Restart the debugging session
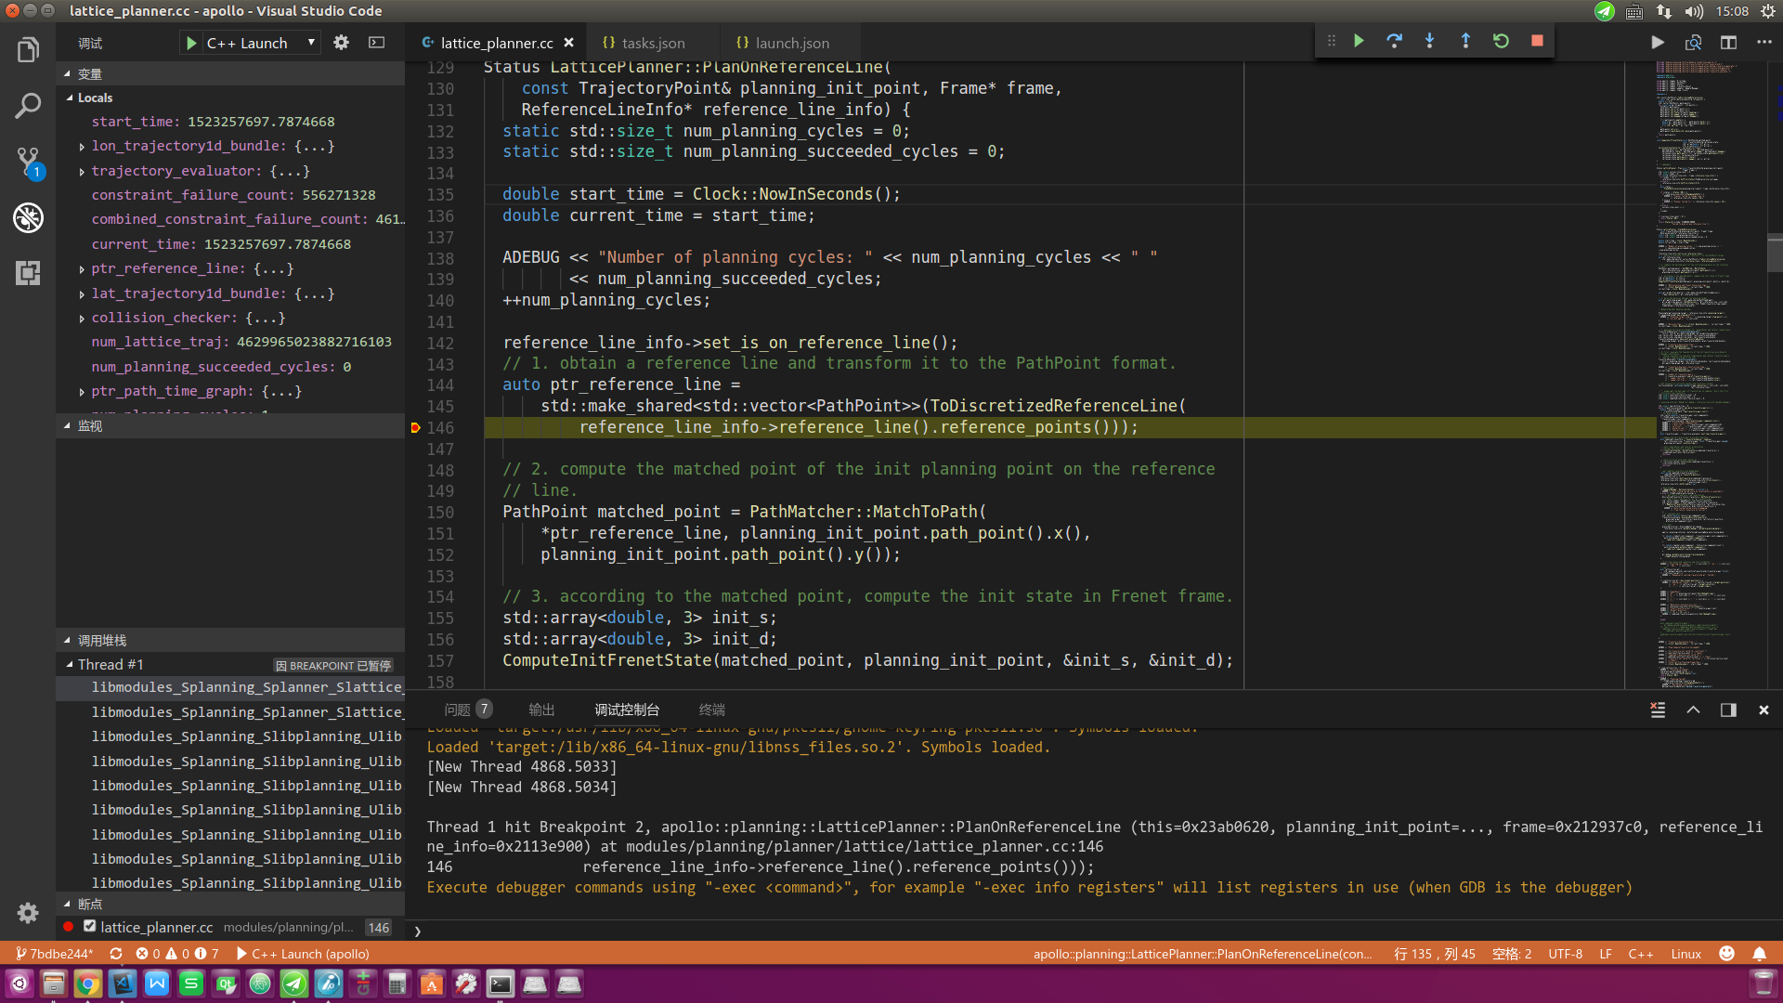The image size is (1783, 1003). pos(1501,41)
